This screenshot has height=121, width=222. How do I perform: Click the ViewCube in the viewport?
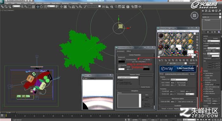(x=194, y=15)
